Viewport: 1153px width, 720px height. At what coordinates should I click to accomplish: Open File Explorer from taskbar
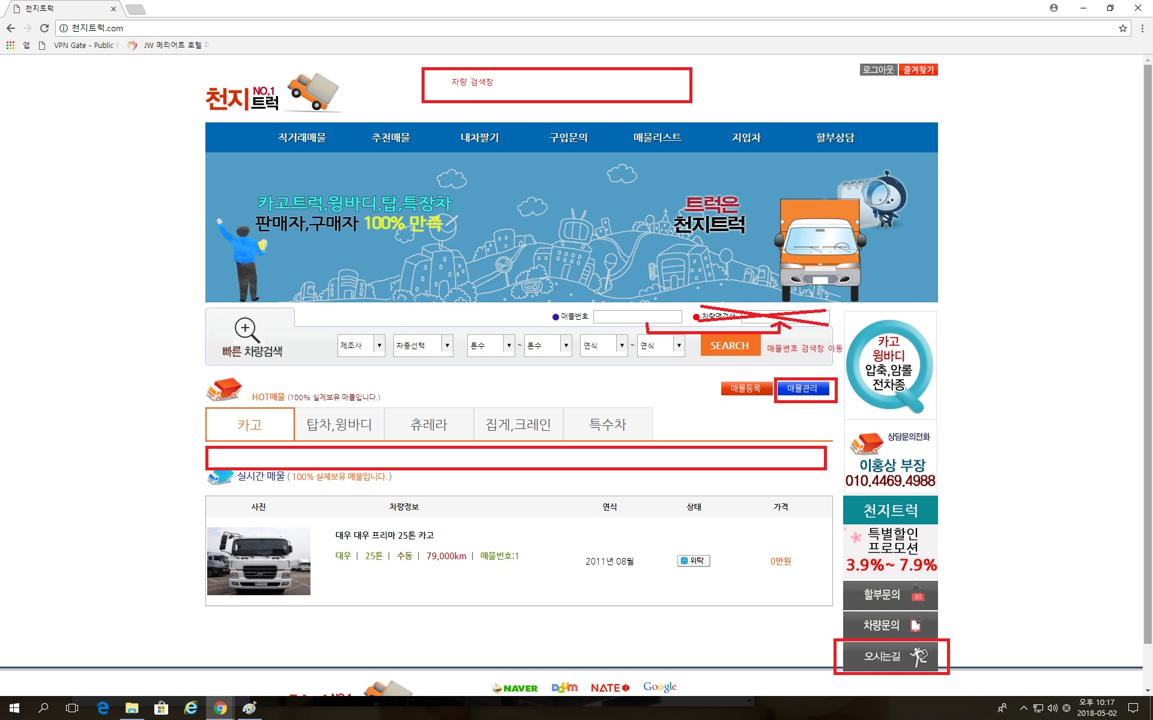132,708
